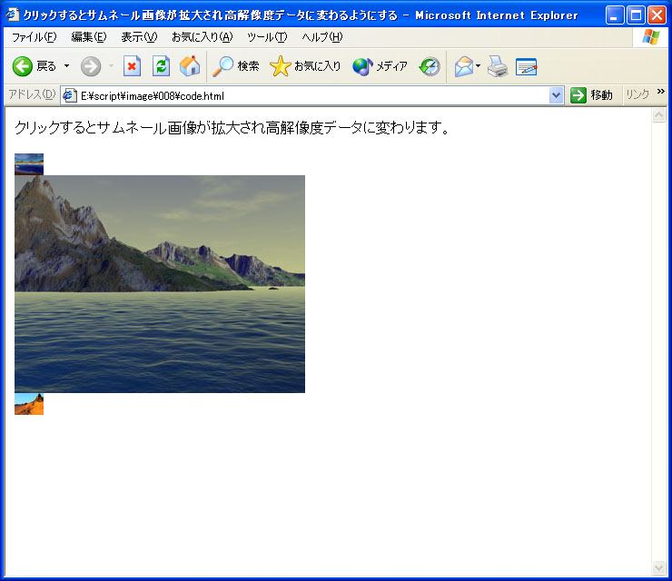Expand the Links toolbar chevron

(x=660, y=92)
